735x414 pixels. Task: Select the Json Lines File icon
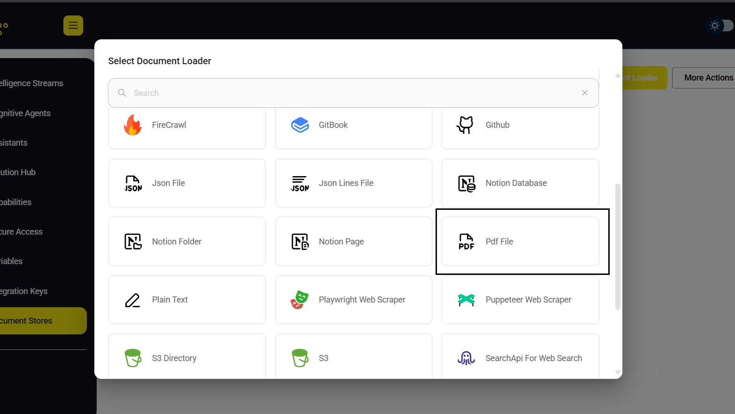[300, 184]
